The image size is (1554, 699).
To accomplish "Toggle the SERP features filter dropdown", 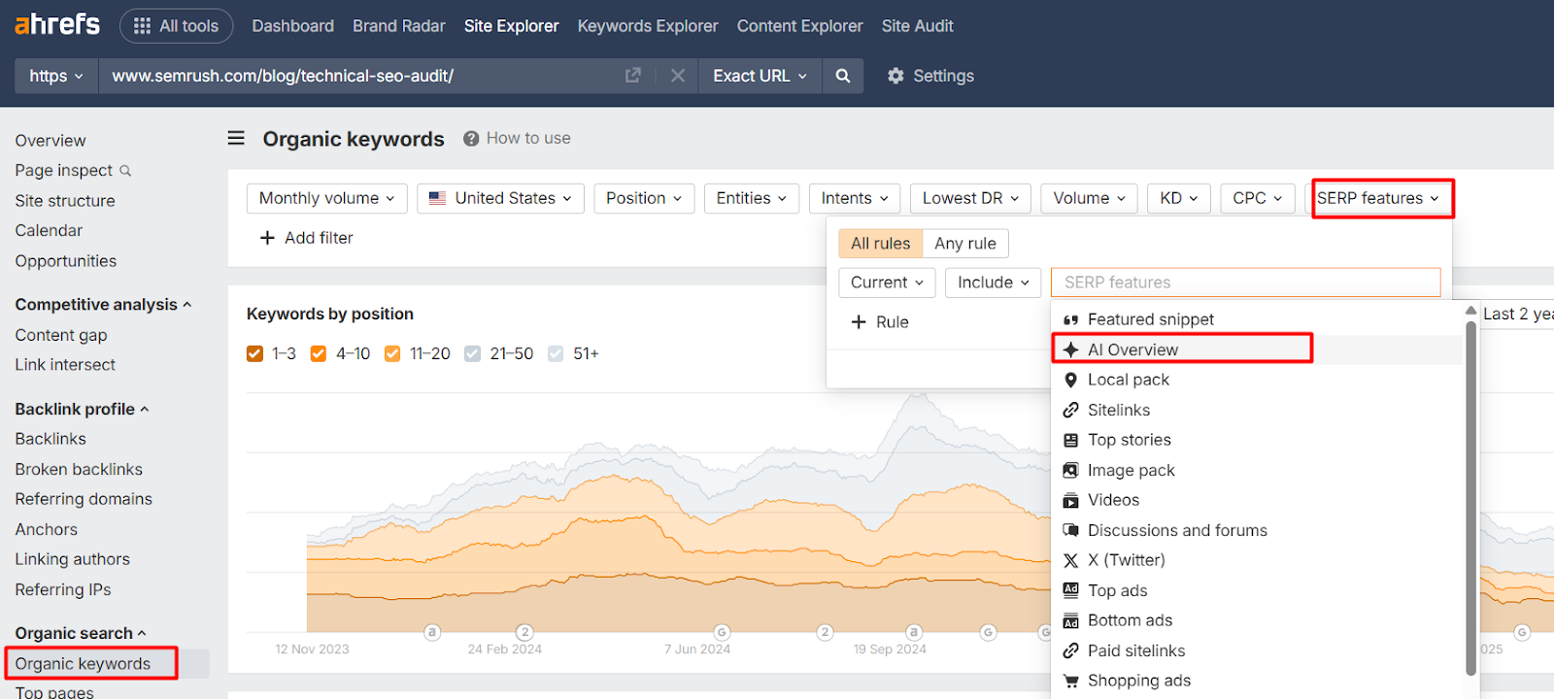I will click(x=1378, y=198).
